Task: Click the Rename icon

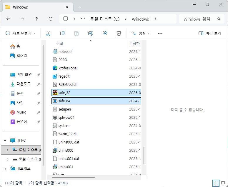Action: 91,33
